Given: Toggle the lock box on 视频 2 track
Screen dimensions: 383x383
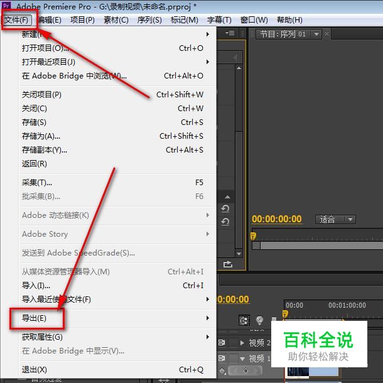Looking at the screenshot, I should [x=234, y=342].
